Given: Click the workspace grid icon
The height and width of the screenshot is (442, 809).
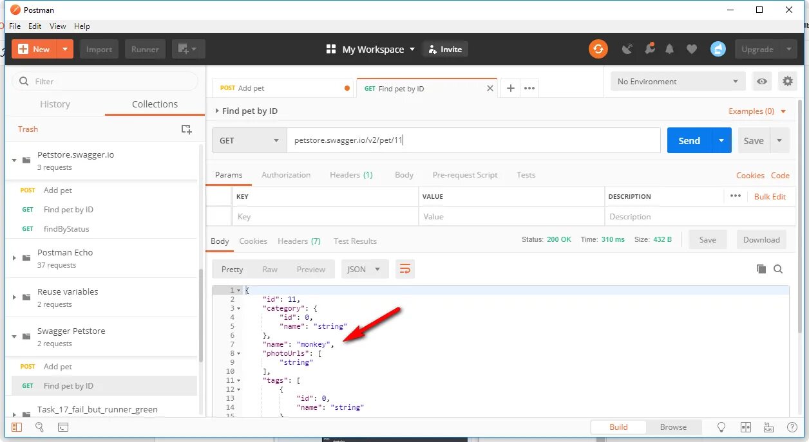Looking at the screenshot, I should (x=331, y=49).
